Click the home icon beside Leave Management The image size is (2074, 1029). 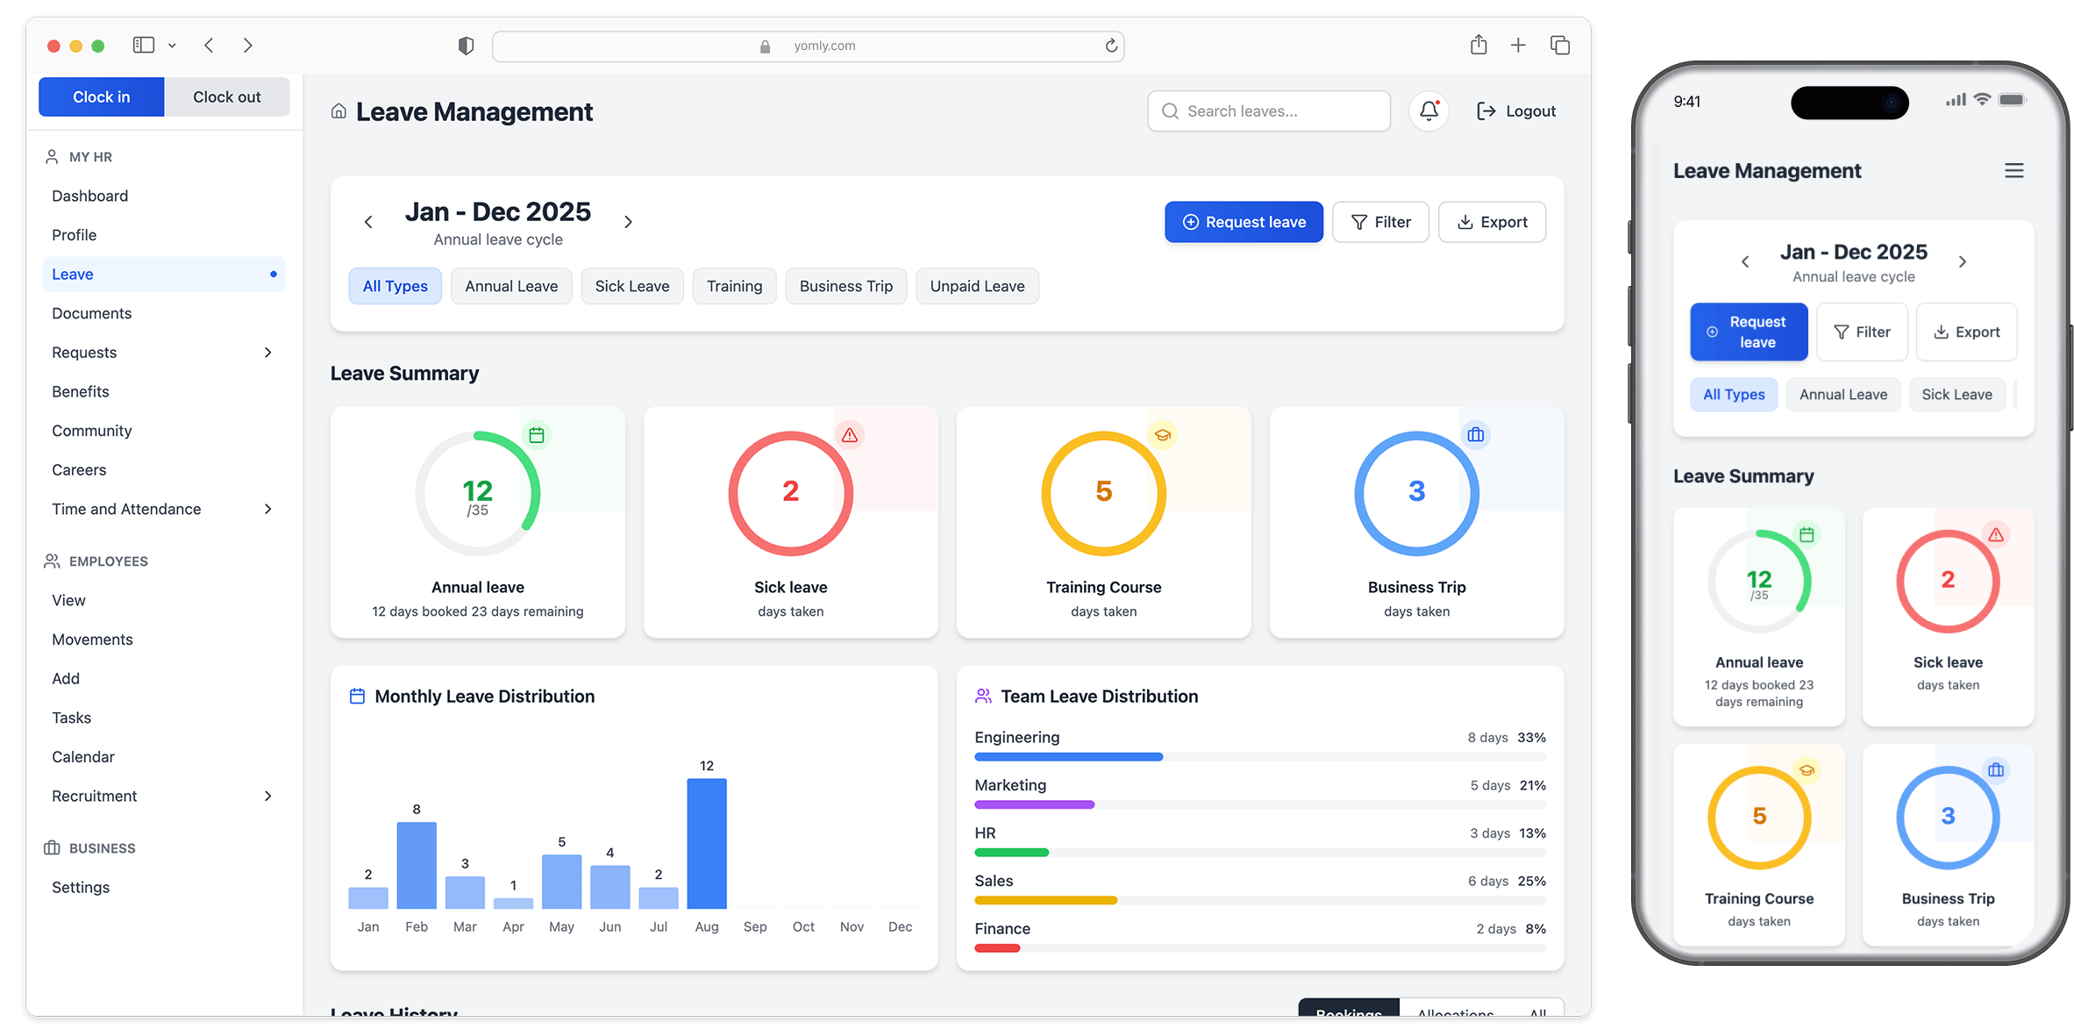click(x=339, y=111)
